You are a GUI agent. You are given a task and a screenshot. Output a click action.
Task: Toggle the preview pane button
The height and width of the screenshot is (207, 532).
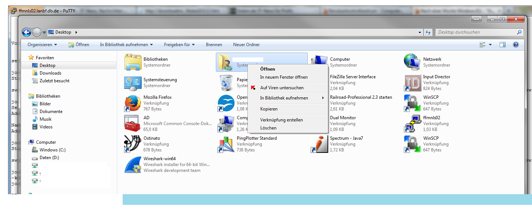pos(503,45)
